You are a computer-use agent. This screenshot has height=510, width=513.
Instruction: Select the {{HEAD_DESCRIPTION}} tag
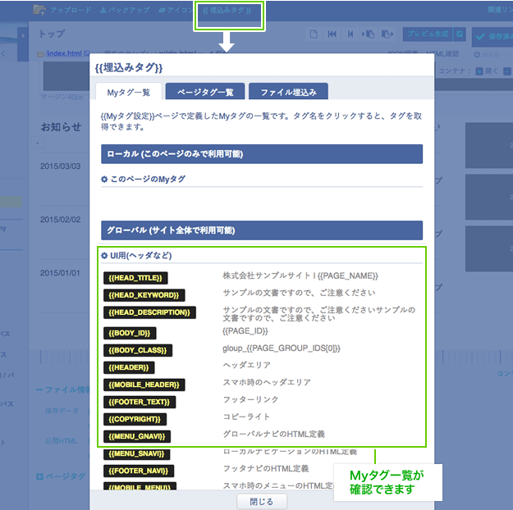tap(150, 312)
